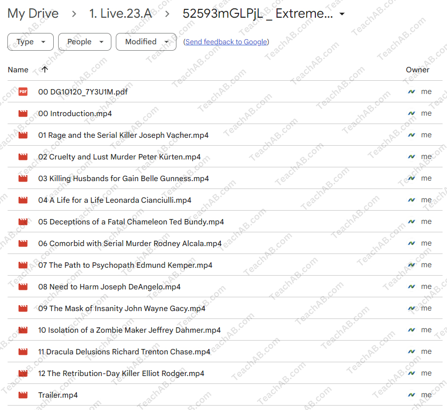This screenshot has width=447, height=410.
Task: Go to My Drive in the breadcrumb
Action: [x=33, y=13]
